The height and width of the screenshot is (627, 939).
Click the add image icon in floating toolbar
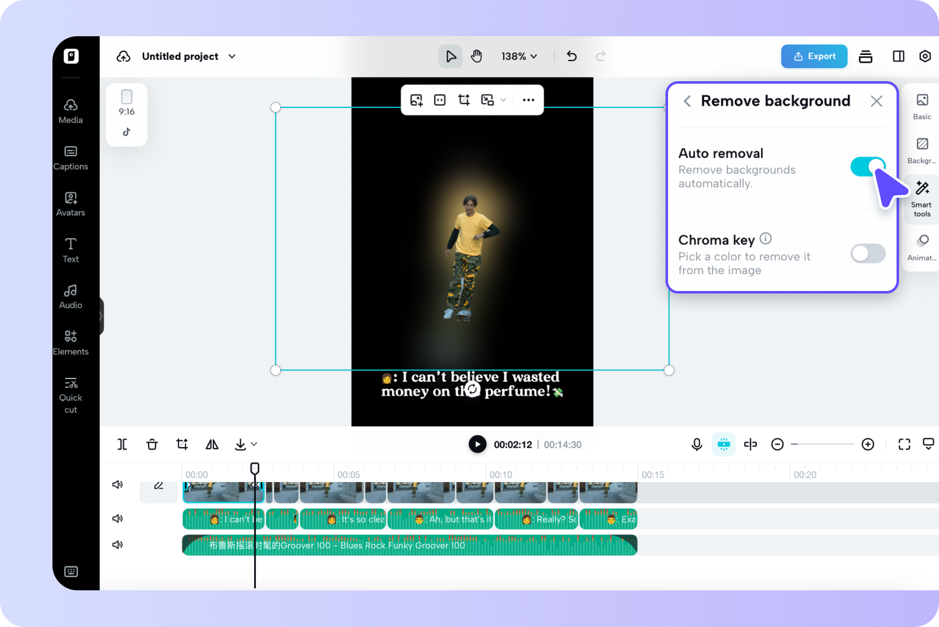tap(416, 100)
